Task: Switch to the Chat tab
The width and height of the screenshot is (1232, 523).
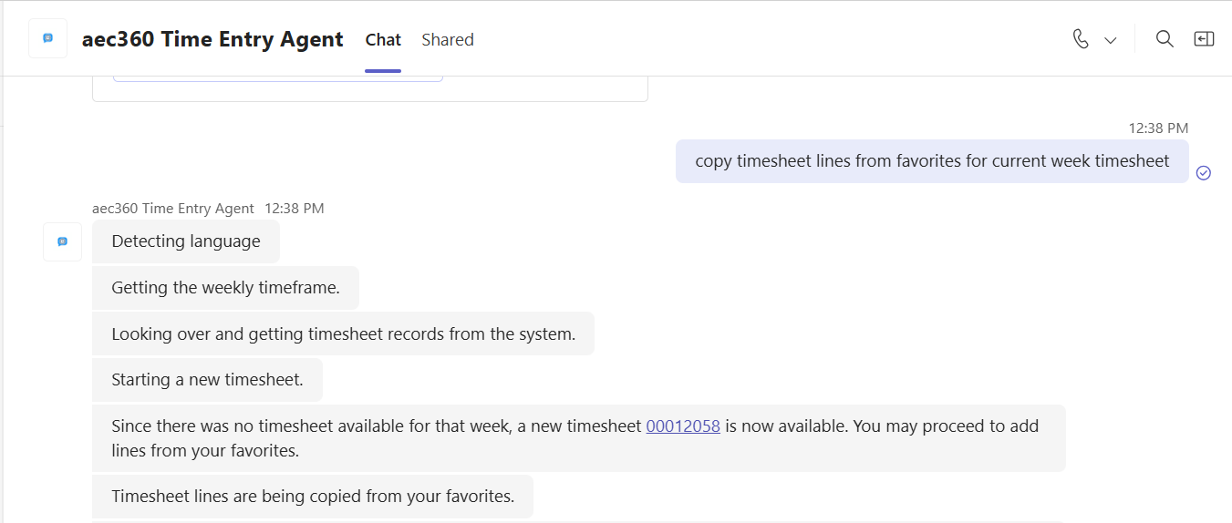Action: pyautogui.click(x=383, y=40)
